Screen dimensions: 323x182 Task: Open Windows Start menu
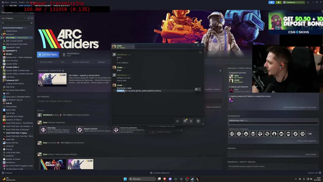(x=125, y=179)
